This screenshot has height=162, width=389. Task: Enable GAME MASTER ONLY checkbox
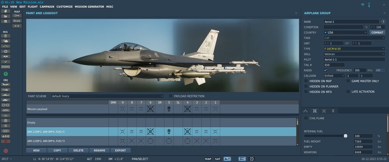348,81
